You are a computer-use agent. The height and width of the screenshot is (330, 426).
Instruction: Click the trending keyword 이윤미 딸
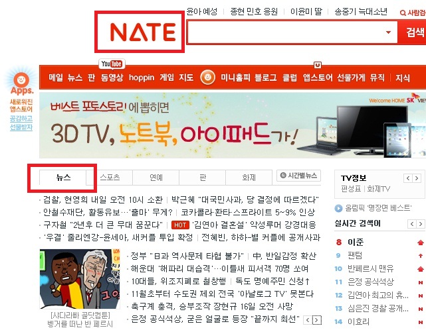(x=306, y=11)
